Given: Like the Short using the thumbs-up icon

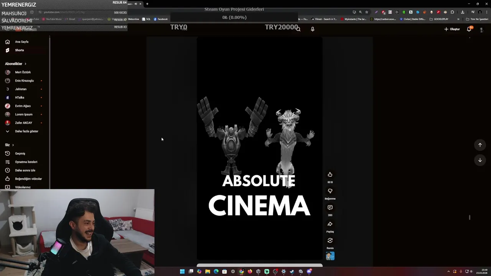Looking at the screenshot, I should [330, 175].
